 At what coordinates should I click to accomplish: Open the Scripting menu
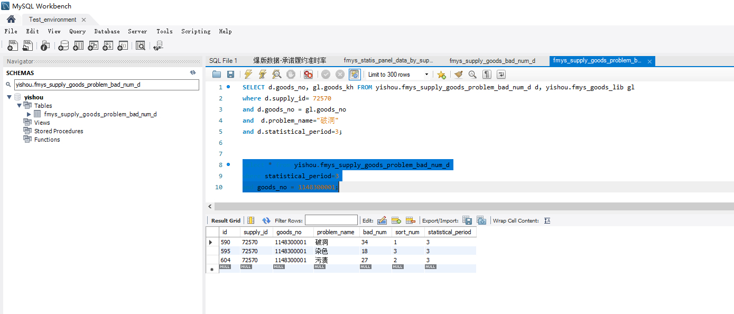point(196,31)
